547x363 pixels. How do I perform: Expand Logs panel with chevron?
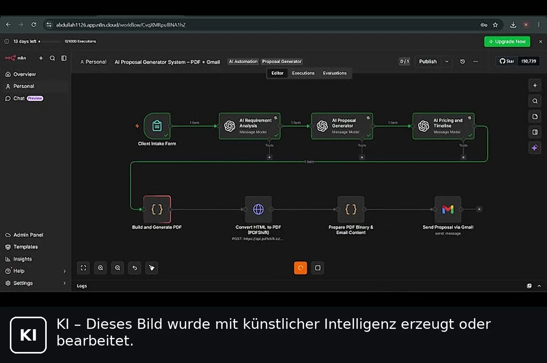(x=539, y=286)
